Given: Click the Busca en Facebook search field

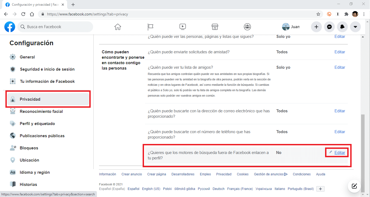Looking at the screenshot, I should 55,27.
